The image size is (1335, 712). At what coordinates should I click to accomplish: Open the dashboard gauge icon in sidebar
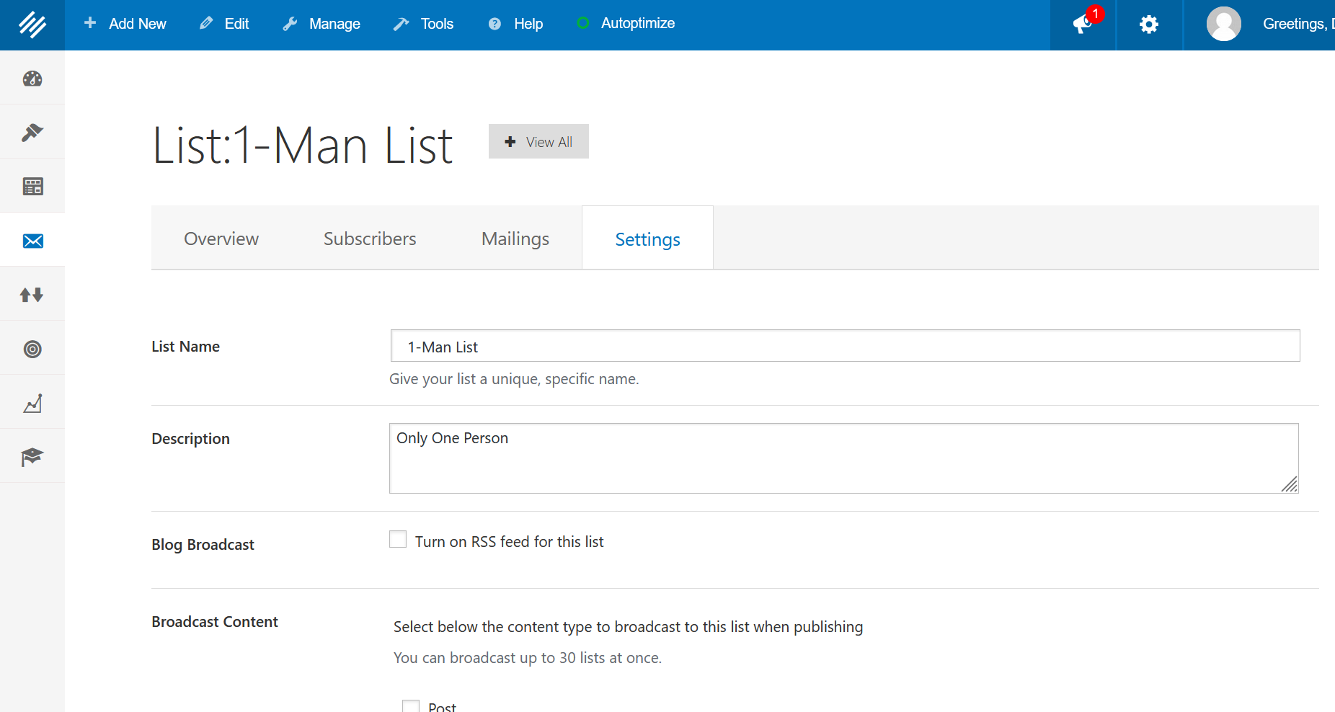(32, 79)
